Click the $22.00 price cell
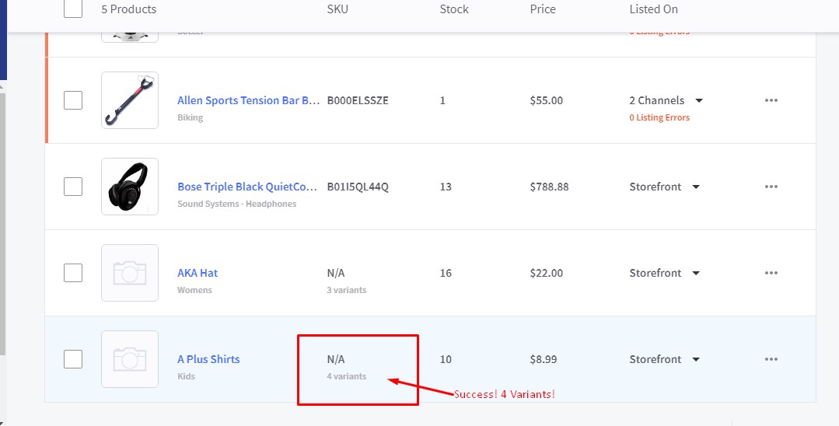 [547, 272]
